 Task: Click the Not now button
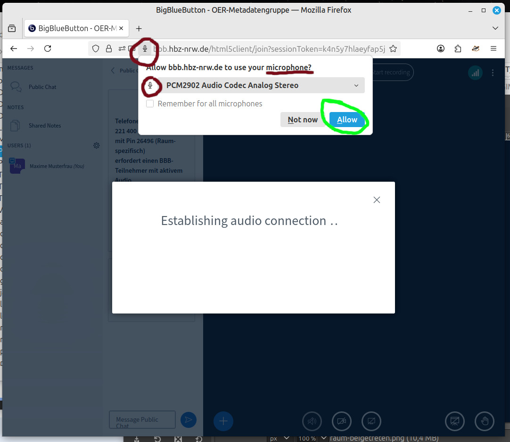pyautogui.click(x=303, y=120)
